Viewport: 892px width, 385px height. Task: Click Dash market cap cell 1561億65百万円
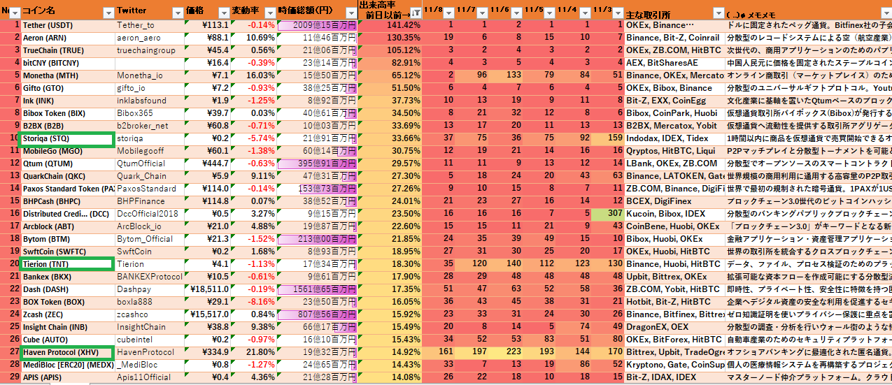pos(317,289)
